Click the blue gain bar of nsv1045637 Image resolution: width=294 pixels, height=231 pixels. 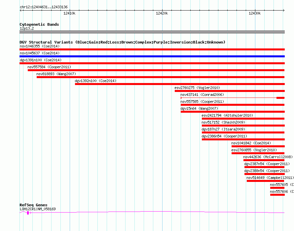tap(152, 56)
